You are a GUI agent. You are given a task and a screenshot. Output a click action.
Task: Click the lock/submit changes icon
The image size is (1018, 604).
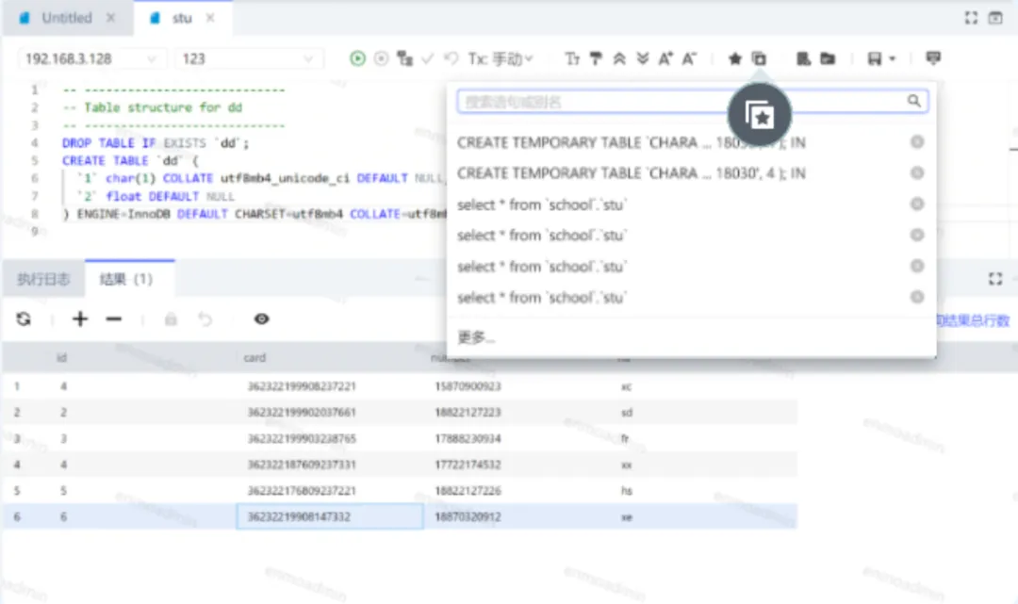(x=171, y=319)
